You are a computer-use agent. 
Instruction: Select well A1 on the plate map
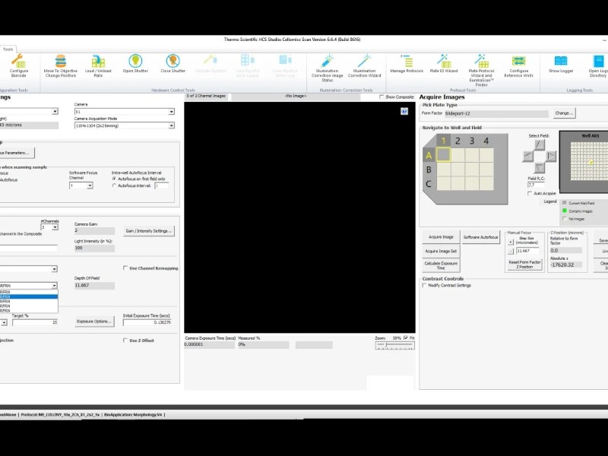[x=443, y=155]
